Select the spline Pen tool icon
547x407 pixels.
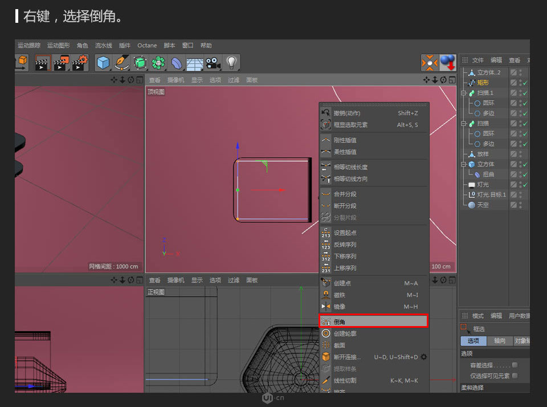(121, 63)
